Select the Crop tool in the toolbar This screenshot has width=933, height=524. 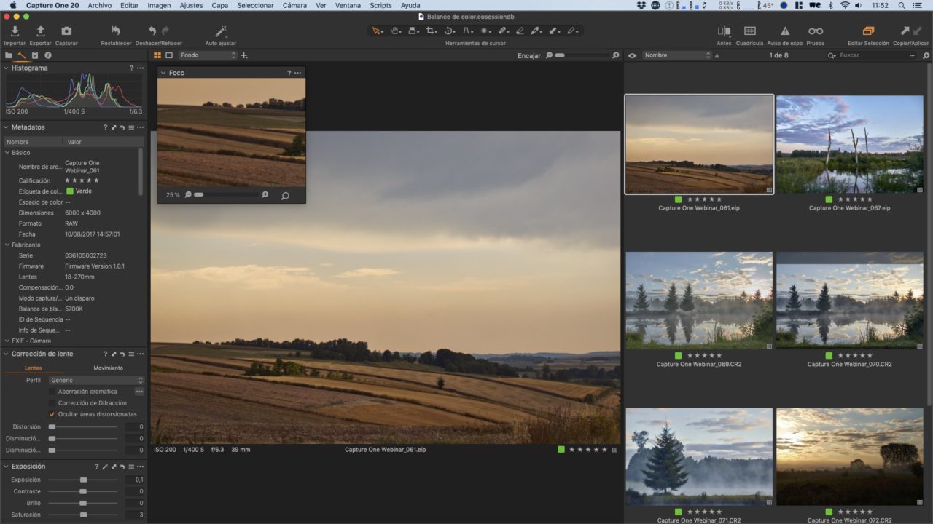pyautogui.click(x=431, y=31)
